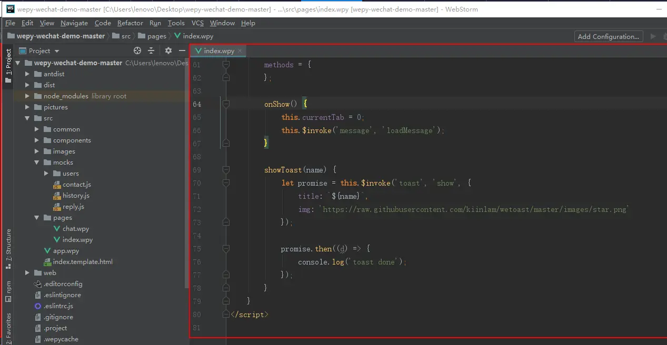Expand the web folder

[27, 272]
